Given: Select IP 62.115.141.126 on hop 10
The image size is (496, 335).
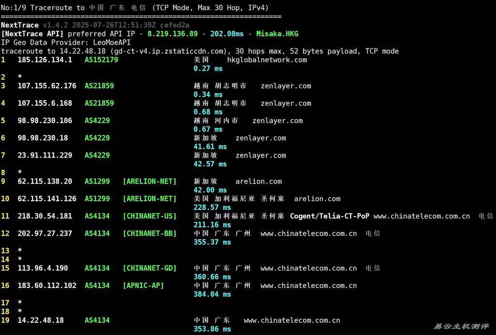Looking at the screenshot, I should (x=47, y=199).
